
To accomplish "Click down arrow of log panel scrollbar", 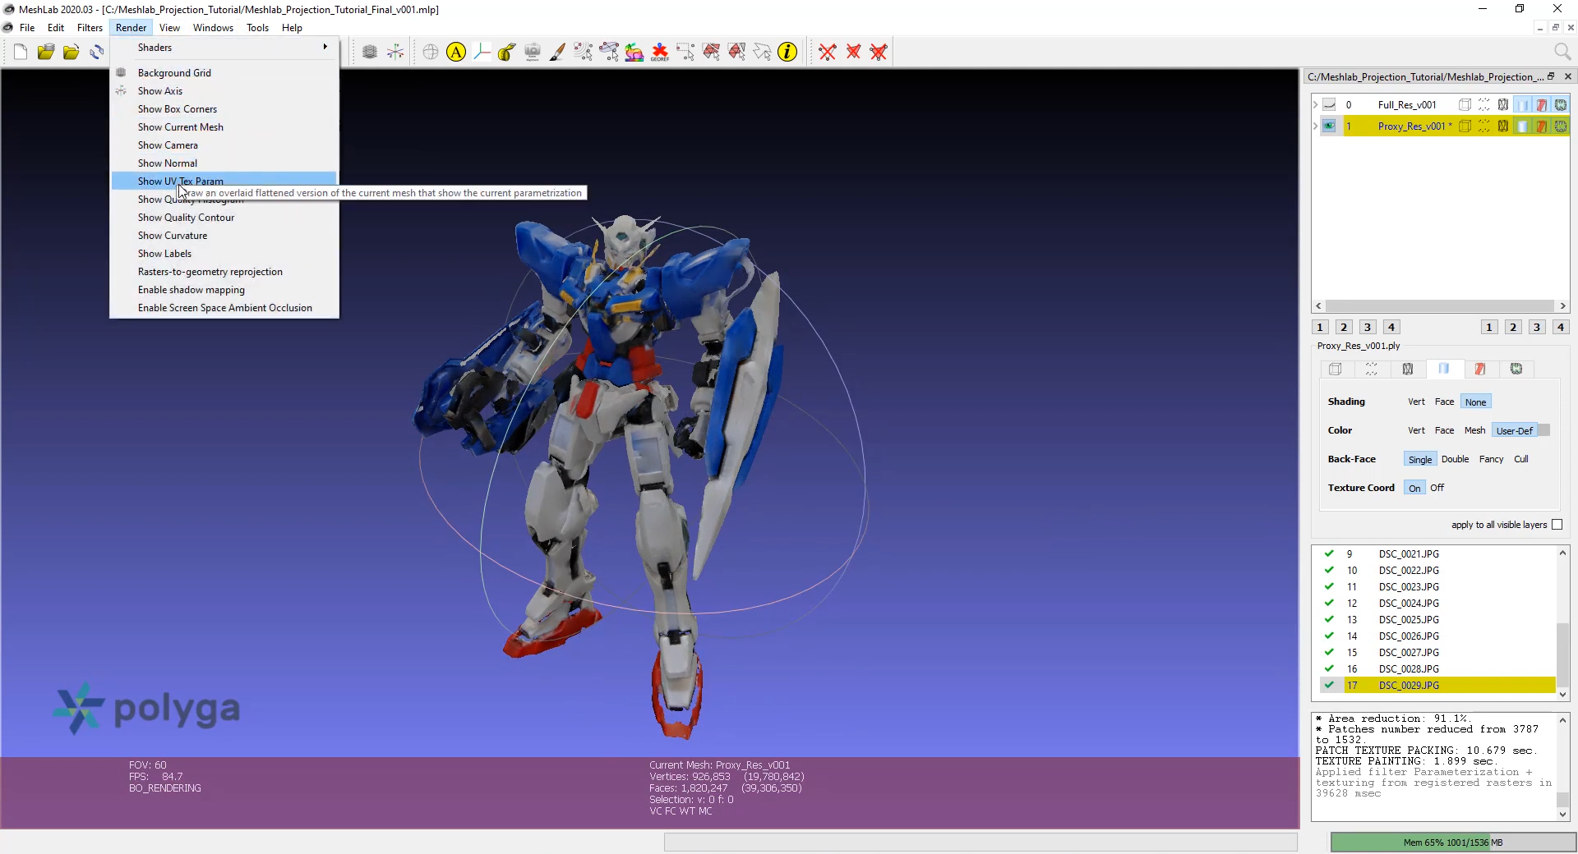I will 1562,815.
